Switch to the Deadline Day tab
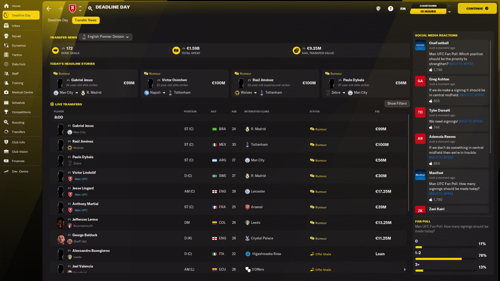Image resolution: width=500 pixels, height=281 pixels. tap(58, 20)
